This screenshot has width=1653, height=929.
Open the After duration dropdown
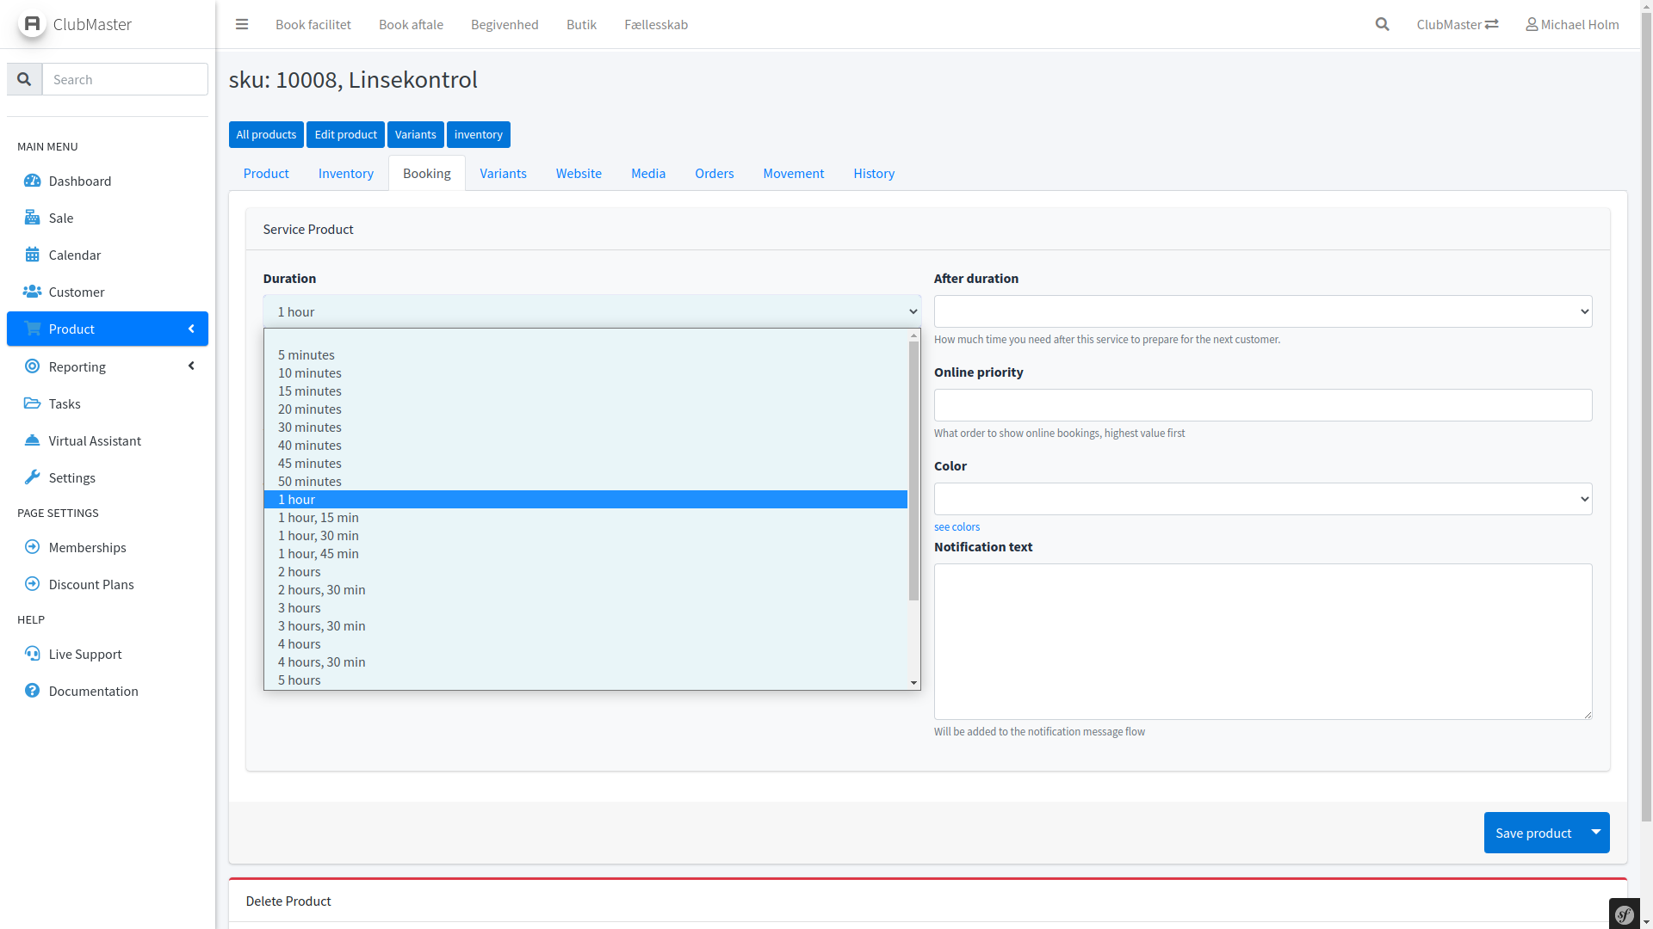tap(1262, 311)
